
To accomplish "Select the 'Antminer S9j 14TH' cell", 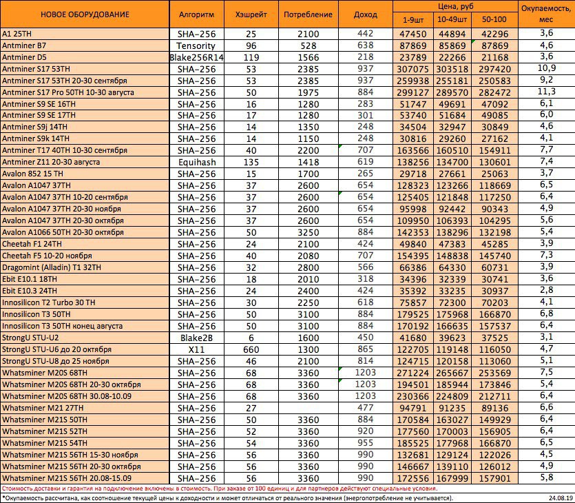I will (85, 127).
